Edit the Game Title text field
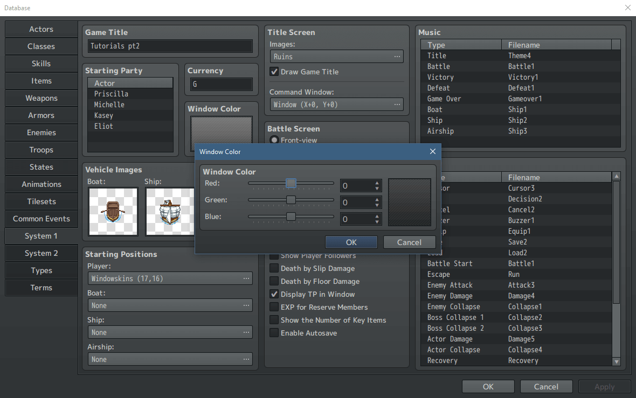Image resolution: width=636 pixels, height=398 pixels. coord(169,46)
